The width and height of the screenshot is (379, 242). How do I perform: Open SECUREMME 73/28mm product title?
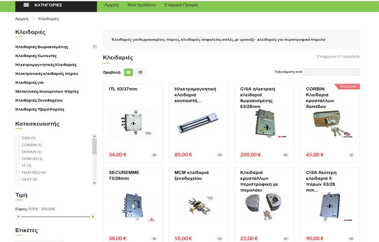124,176
